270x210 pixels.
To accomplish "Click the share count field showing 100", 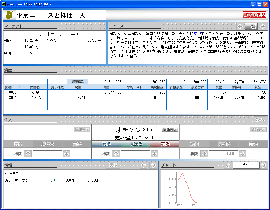I will tap(135, 154).
